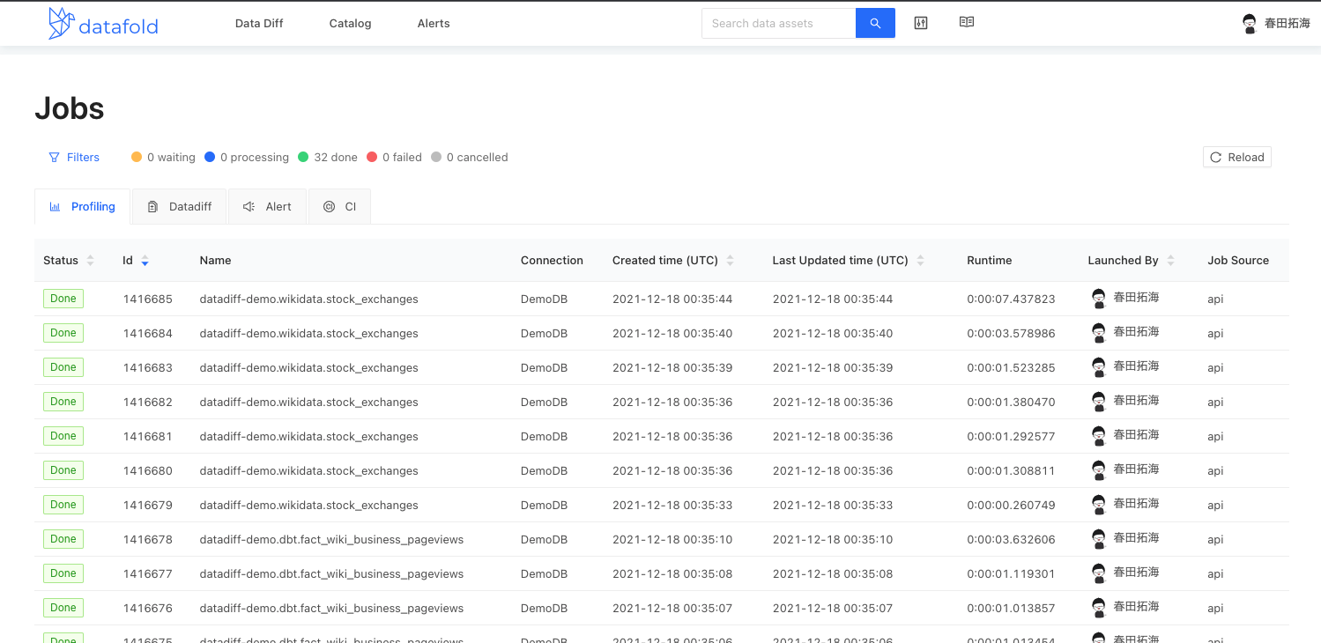Switch to the Datadiff tab
1321x643 pixels.
click(x=179, y=206)
